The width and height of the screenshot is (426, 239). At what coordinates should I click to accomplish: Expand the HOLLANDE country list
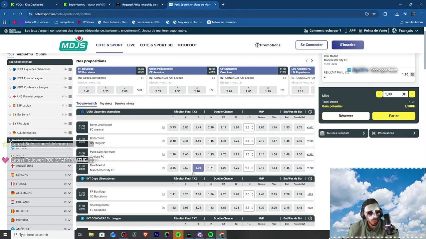69,202
